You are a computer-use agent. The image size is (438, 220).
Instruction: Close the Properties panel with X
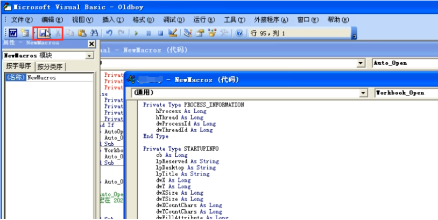(91, 43)
